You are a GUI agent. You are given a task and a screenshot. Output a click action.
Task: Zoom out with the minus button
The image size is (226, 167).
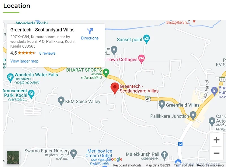216,153
